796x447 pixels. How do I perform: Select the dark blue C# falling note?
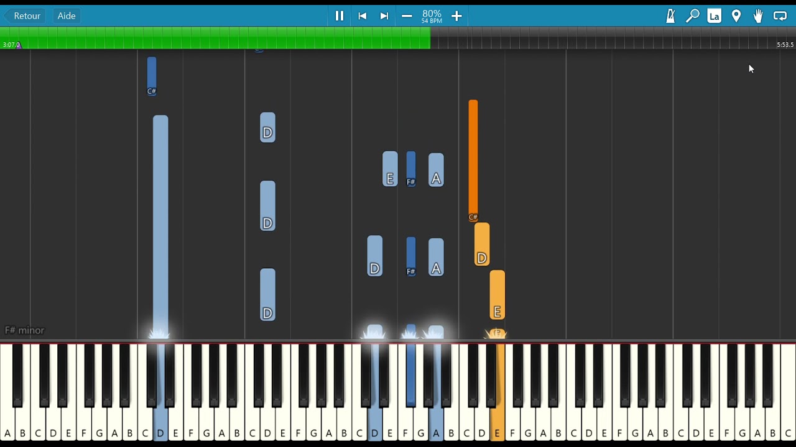(152, 76)
